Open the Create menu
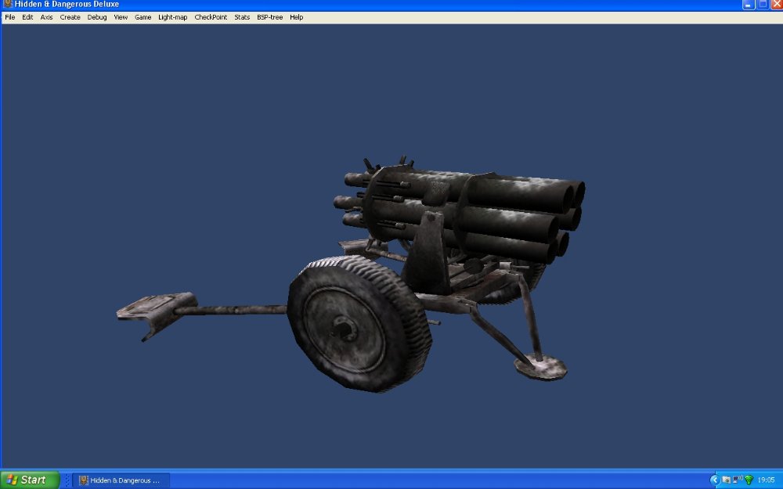Screen dimensions: 783x489 tap(70, 17)
